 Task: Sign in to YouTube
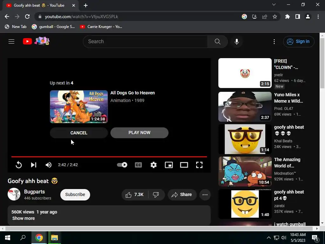coord(299,42)
